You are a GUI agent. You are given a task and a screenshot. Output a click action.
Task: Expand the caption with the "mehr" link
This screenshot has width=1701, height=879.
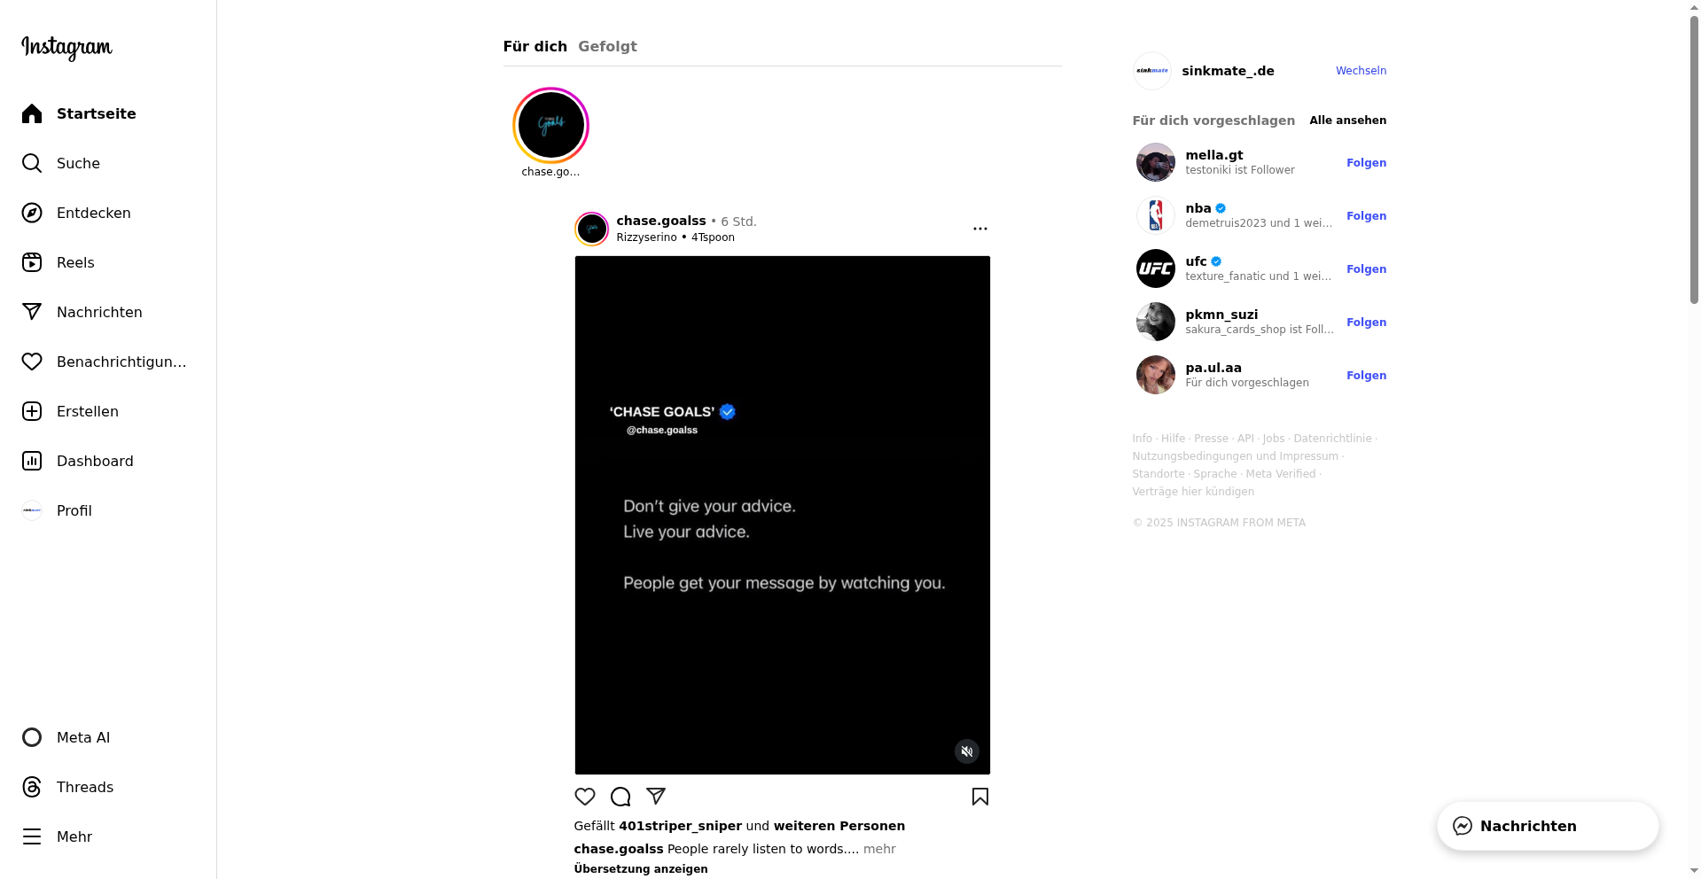pos(879,849)
